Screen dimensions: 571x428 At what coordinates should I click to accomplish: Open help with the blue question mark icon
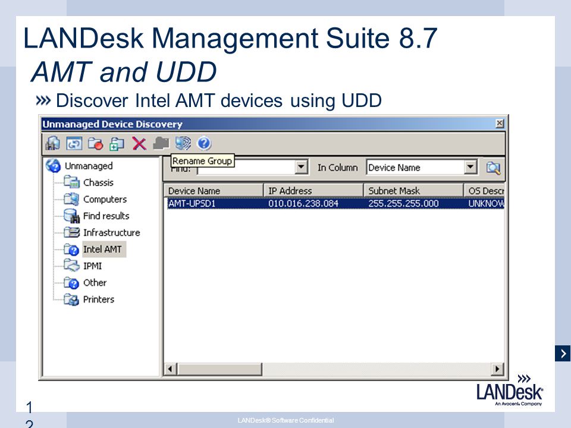click(204, 143)
